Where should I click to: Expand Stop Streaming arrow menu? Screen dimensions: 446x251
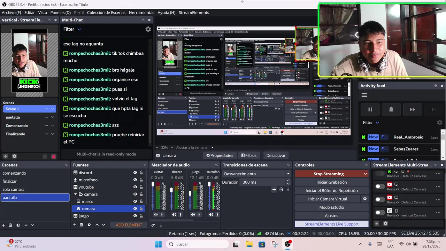(x=365, y=174)
